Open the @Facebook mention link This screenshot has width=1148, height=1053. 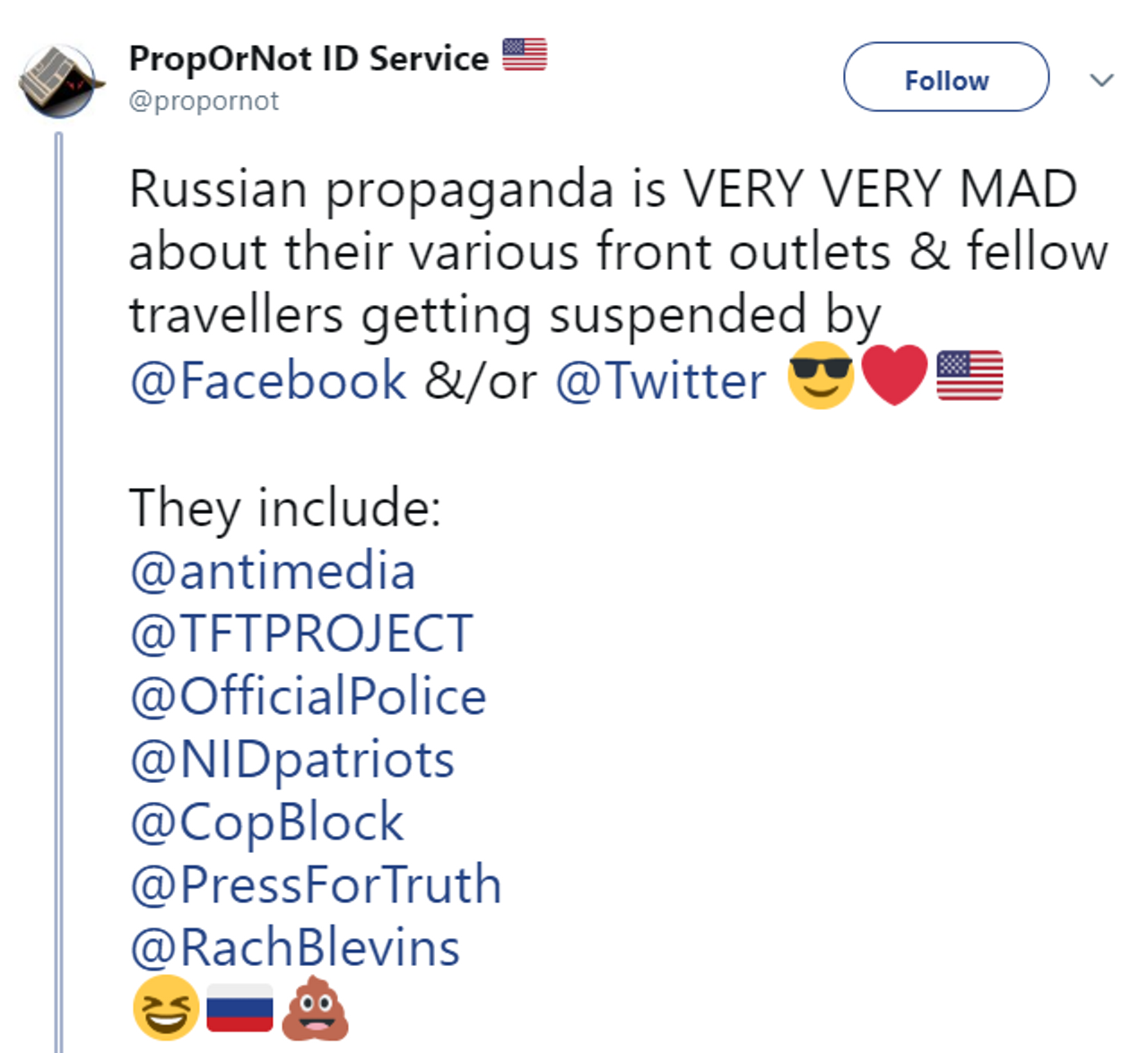[x=268, y=380]
